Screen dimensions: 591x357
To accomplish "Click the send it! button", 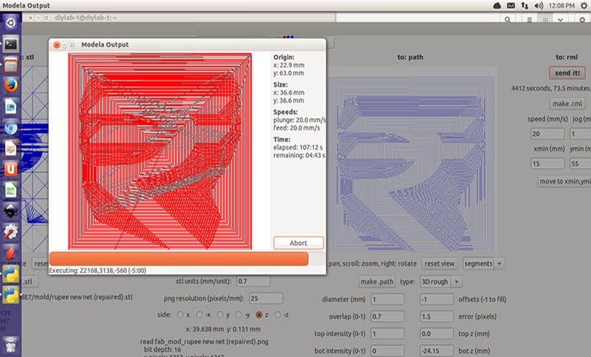I will (x=567, y=73).
